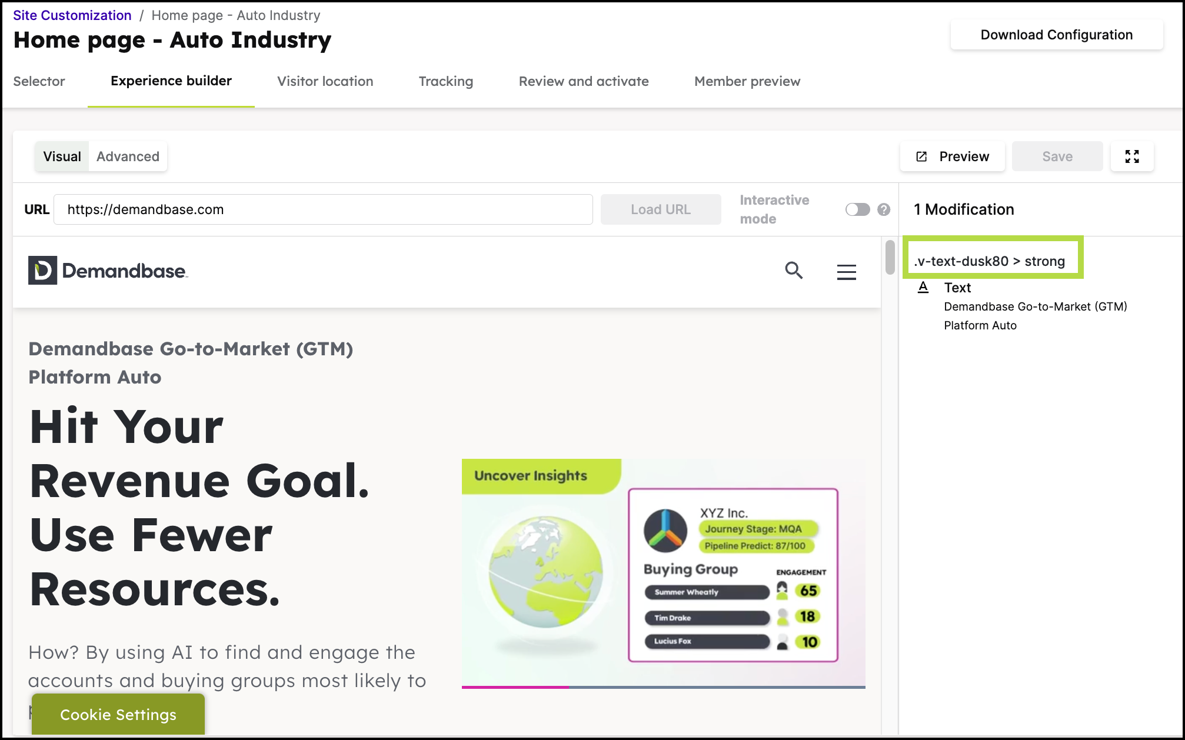Select the Visual editor mode
This screenshot has width=1185, height=740.
62,156
